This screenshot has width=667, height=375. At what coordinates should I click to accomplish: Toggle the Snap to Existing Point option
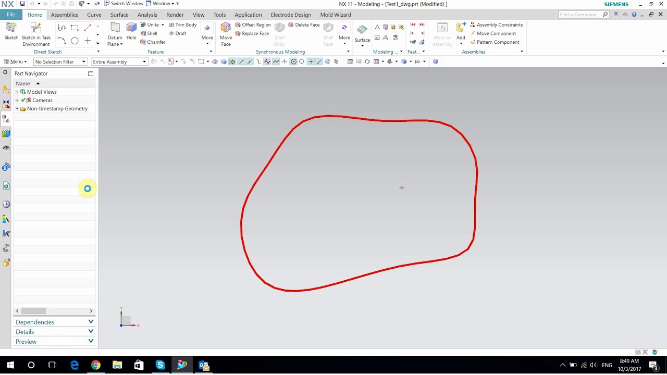311,61
